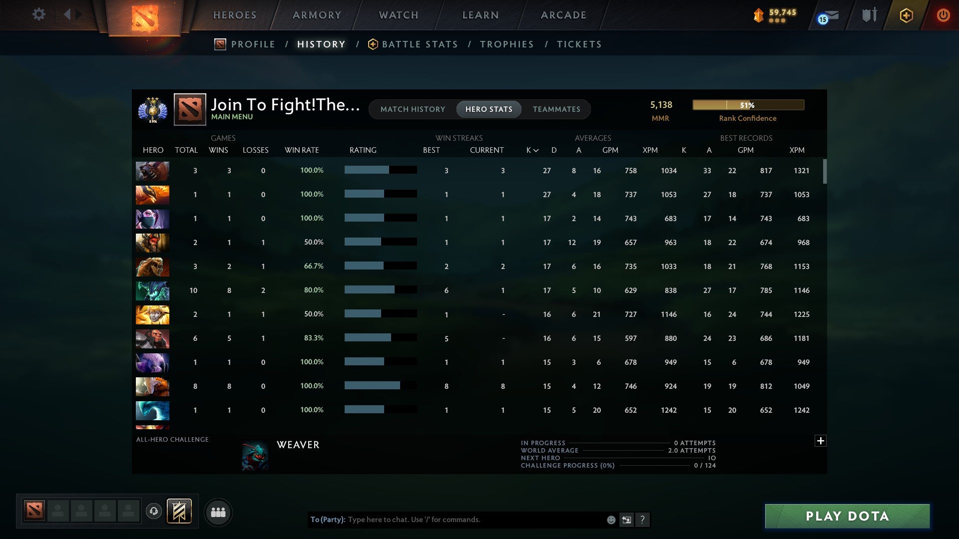Open the mail notifications icon showing 15
This screenshot has height=539, width=959.
click(x=825, y=16)
